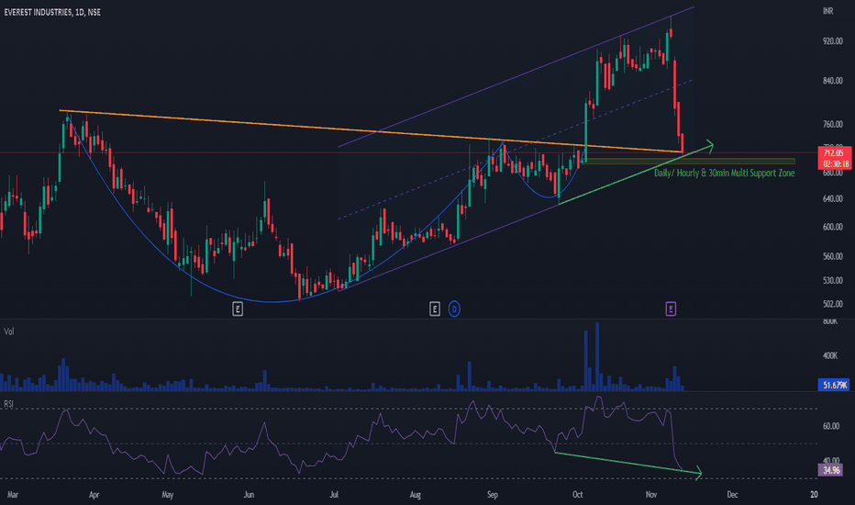Click the Oct label on time axis

pos(577,495)
